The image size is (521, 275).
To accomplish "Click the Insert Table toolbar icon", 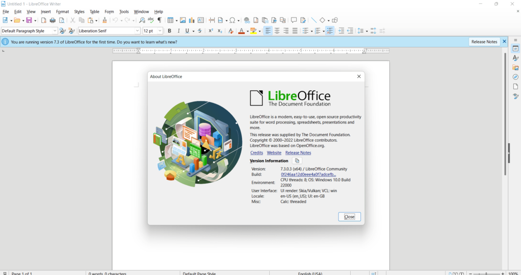I will coord(170,21).
